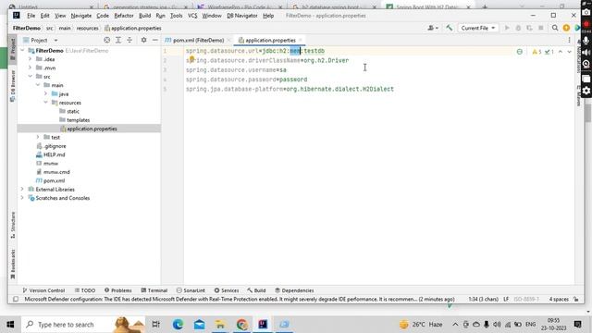Screen dimensions: 592x333
Task: Expand the .mvn folder
Action: (31, 68)
